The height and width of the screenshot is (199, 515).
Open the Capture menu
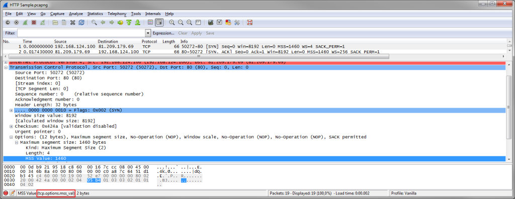(x=57, y=14)
